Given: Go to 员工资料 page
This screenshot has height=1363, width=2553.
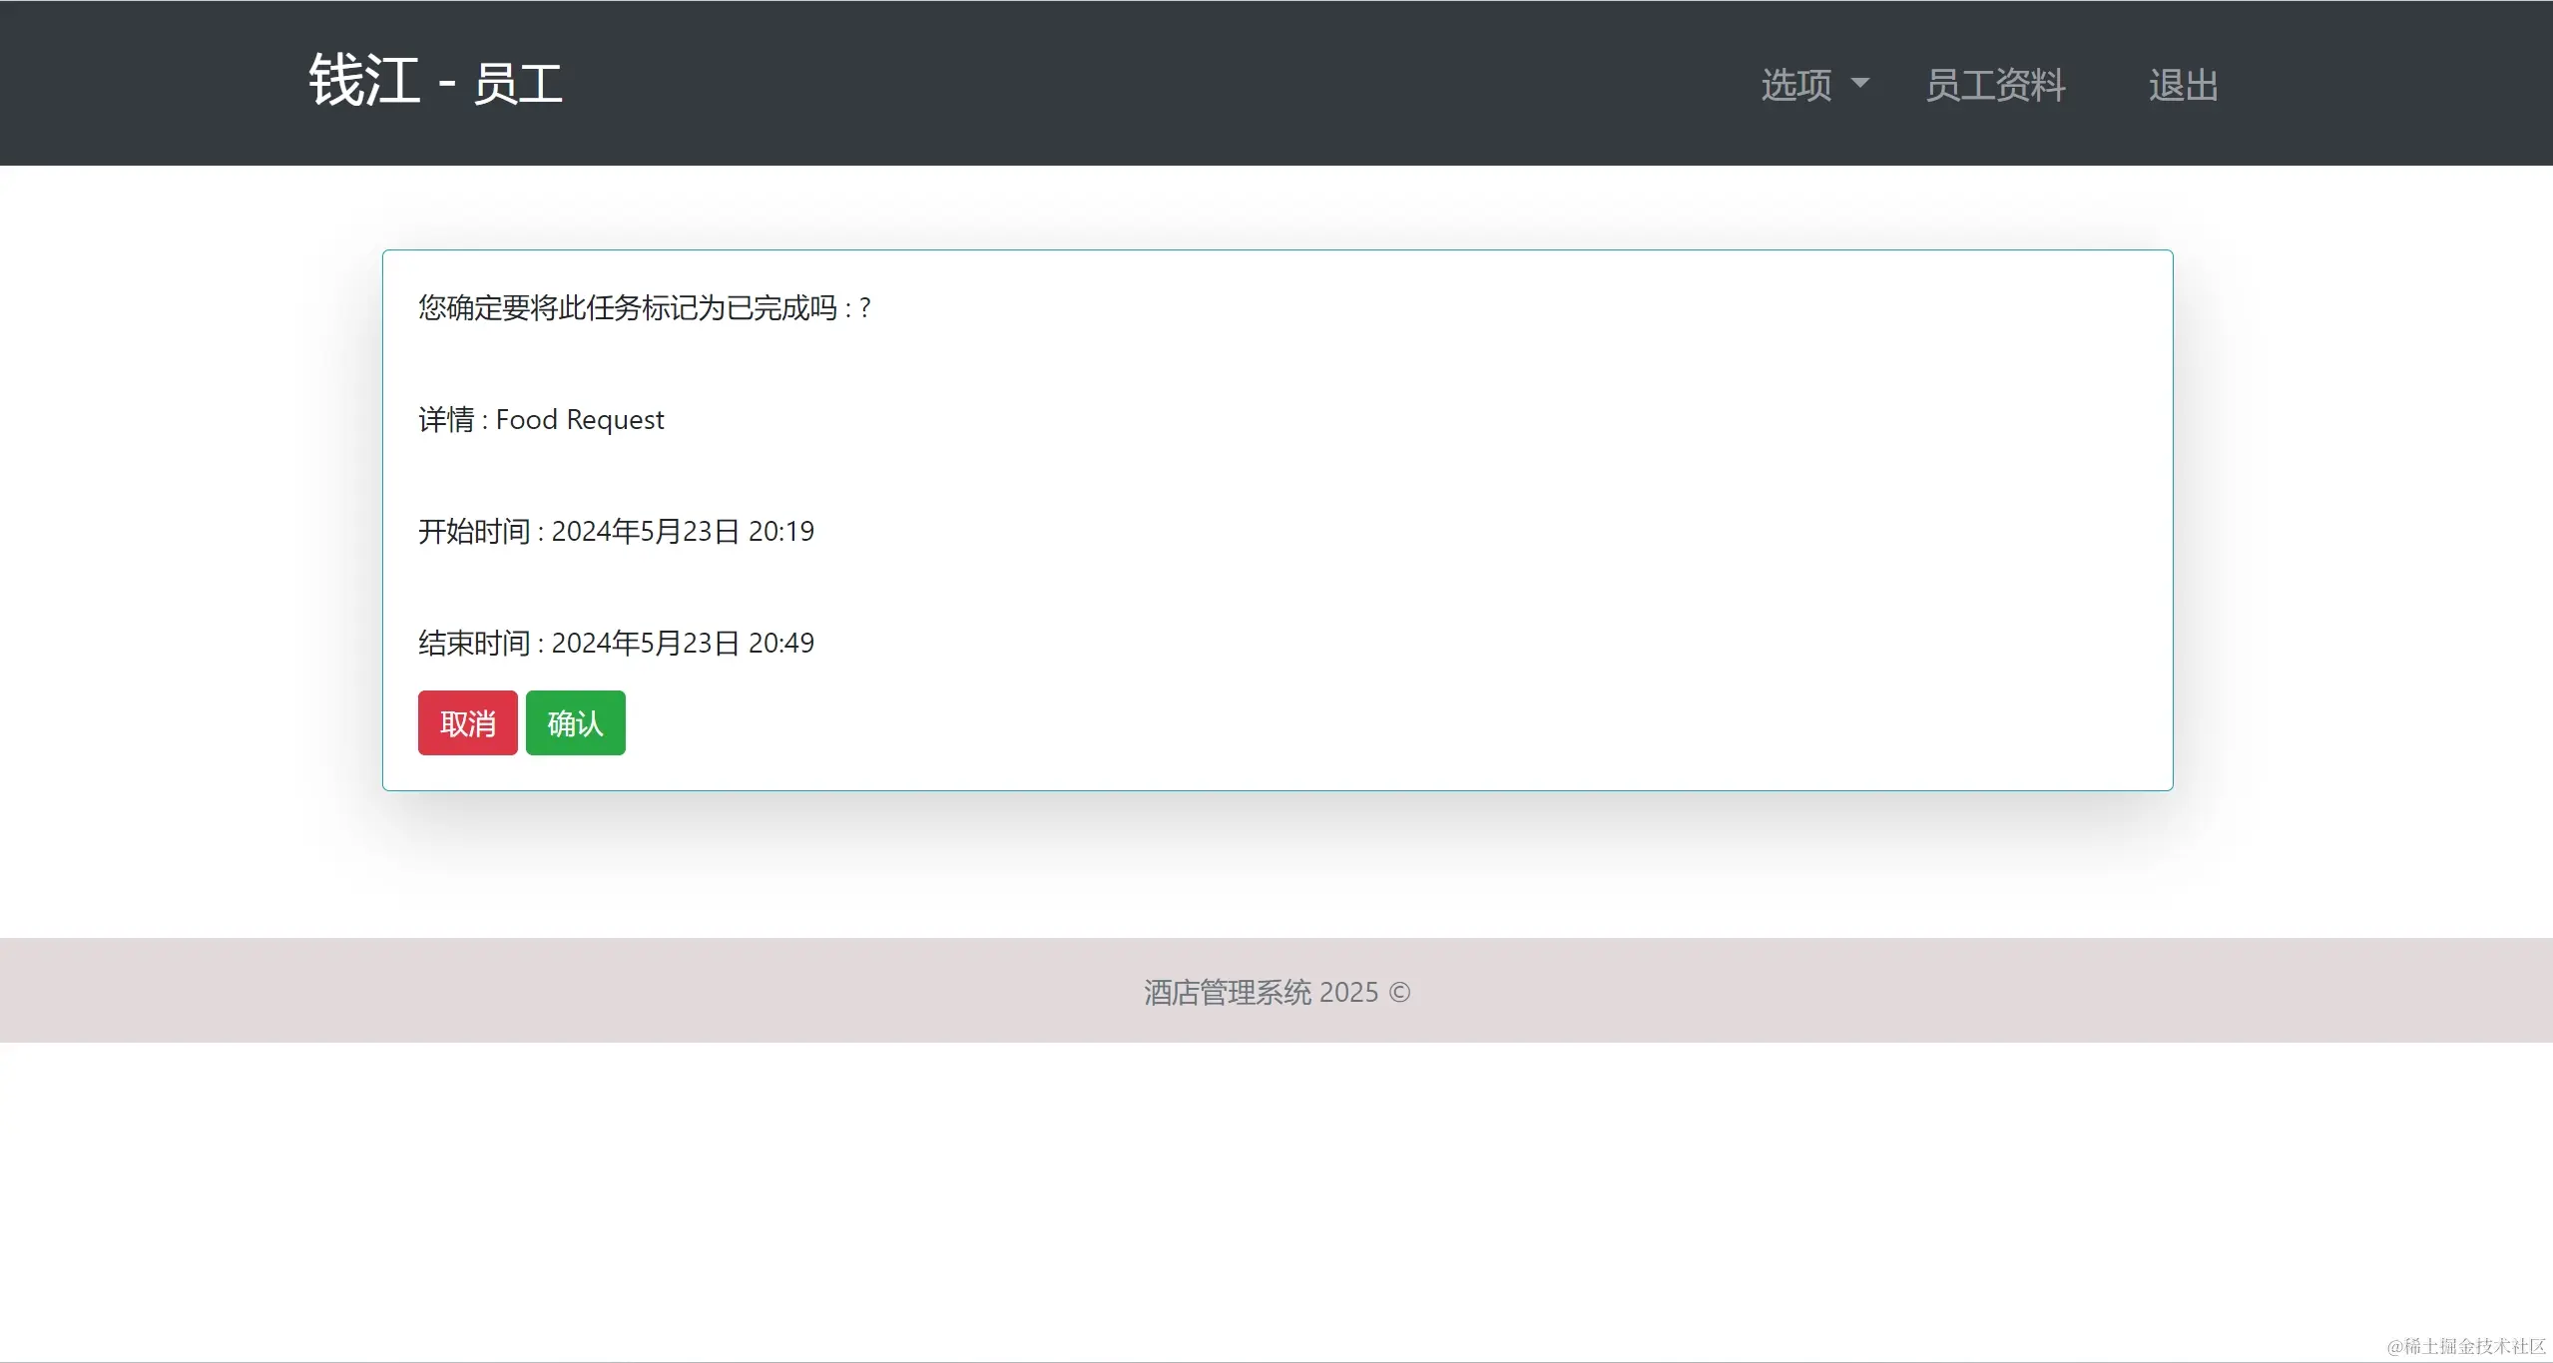Looking at the screenshot, I should (1995, 85).
